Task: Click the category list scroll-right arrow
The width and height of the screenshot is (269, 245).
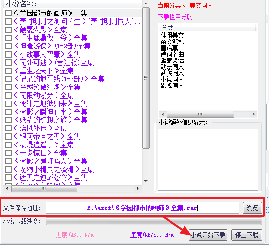Action: (253, 114)
